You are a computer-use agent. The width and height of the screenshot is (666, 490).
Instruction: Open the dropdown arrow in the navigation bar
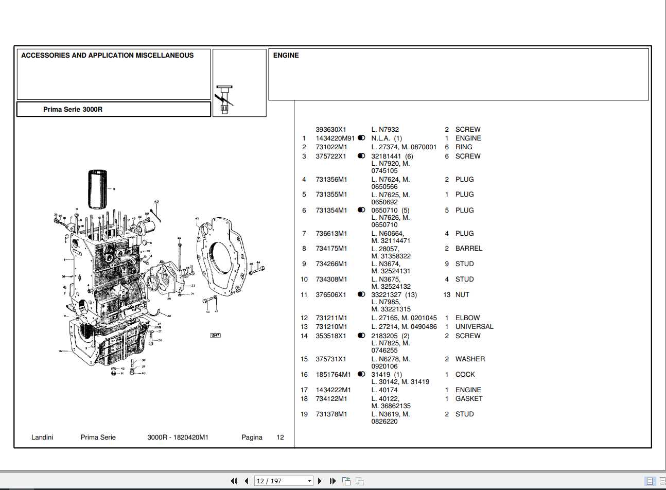point(308,481)
